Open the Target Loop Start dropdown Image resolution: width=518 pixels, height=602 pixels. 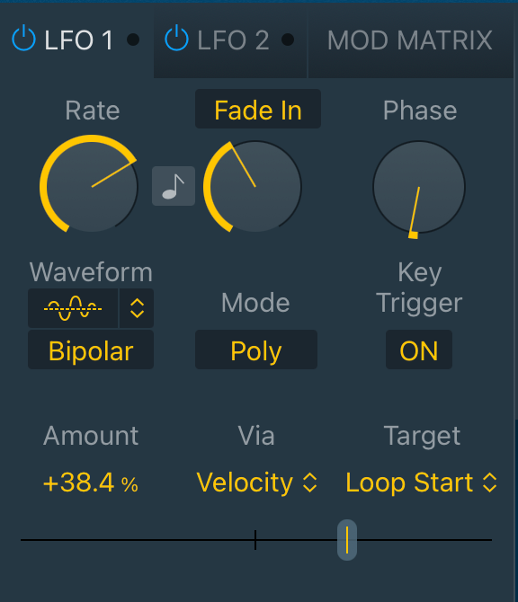pos(422,482)
